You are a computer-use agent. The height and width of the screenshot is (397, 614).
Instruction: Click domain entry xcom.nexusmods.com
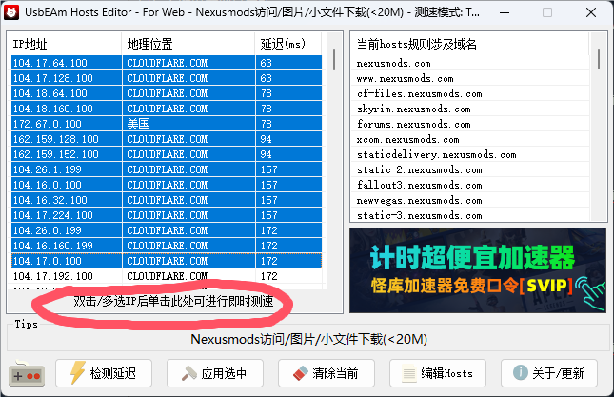(470, 140)
